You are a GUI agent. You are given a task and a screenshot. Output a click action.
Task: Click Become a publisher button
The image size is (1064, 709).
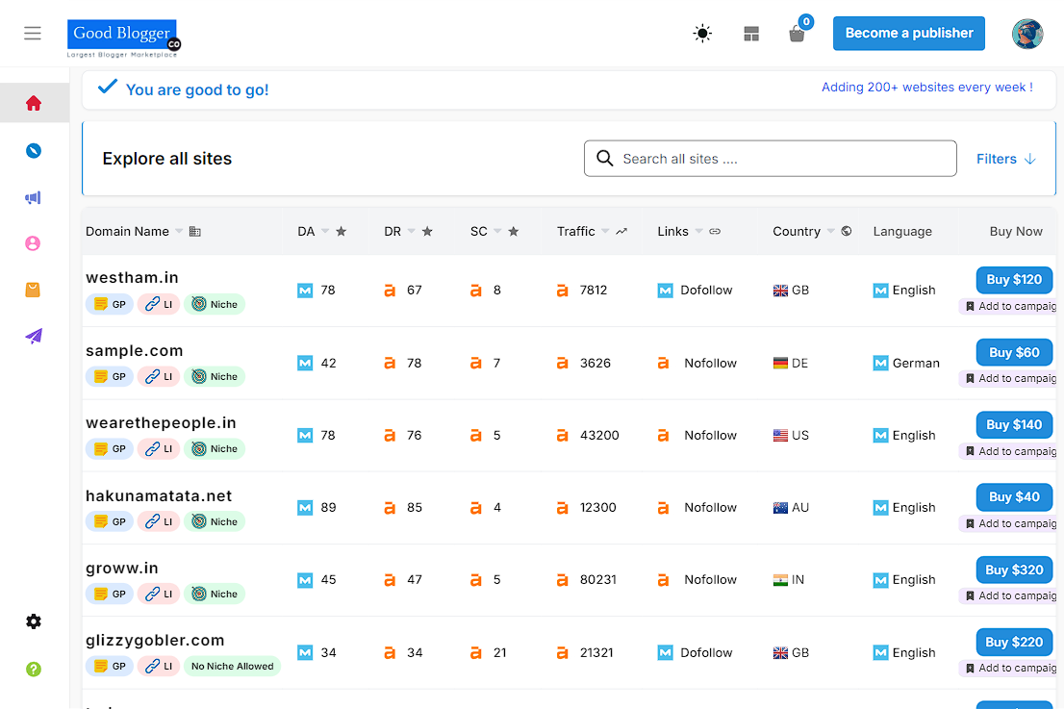[908, 34]
